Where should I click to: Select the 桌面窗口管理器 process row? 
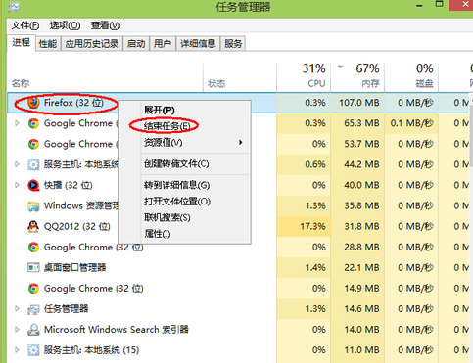tap(238, 268)
